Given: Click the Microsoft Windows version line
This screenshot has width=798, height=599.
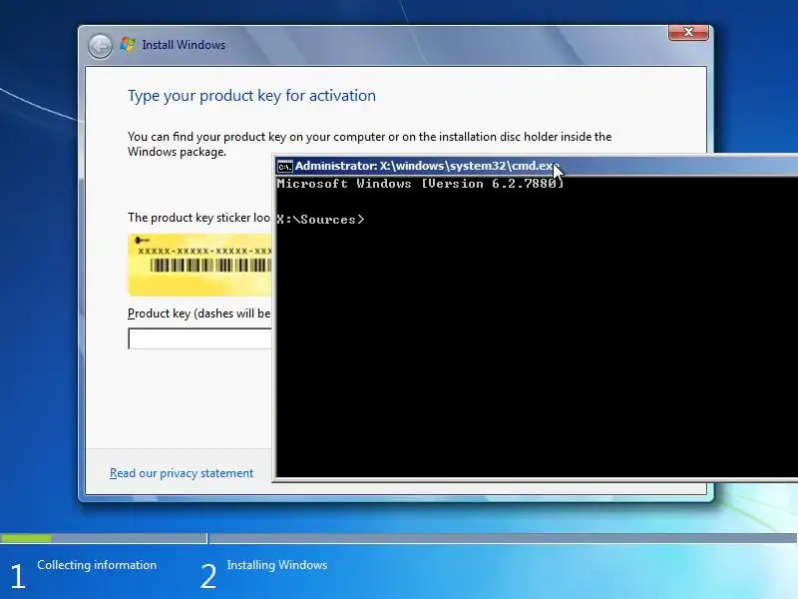Looking at the screenshot, I should click(x=420, y=184).
